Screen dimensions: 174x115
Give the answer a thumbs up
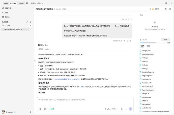123,20
